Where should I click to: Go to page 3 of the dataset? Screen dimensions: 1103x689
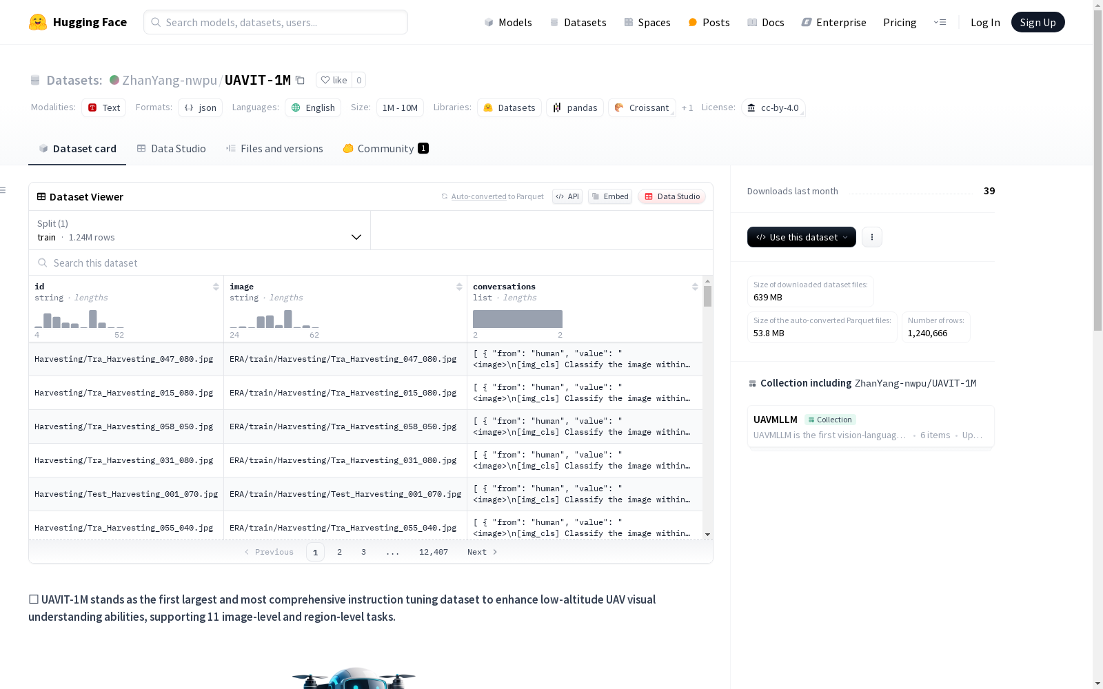[363, 552]
